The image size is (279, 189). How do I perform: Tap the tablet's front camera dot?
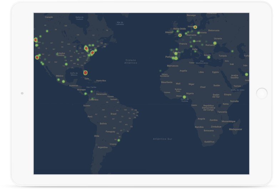click(22, 93)
